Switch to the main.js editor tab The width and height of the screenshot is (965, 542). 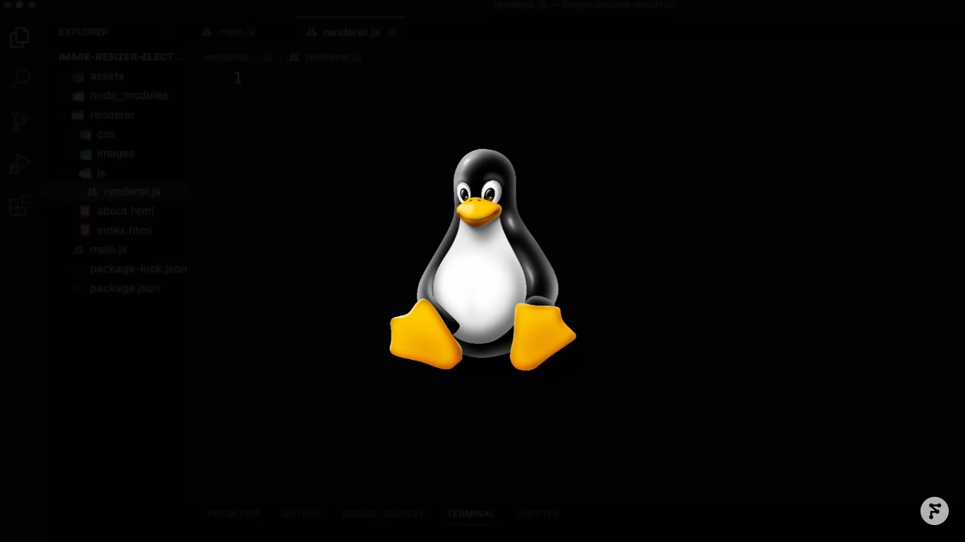(x=228, y=32)
